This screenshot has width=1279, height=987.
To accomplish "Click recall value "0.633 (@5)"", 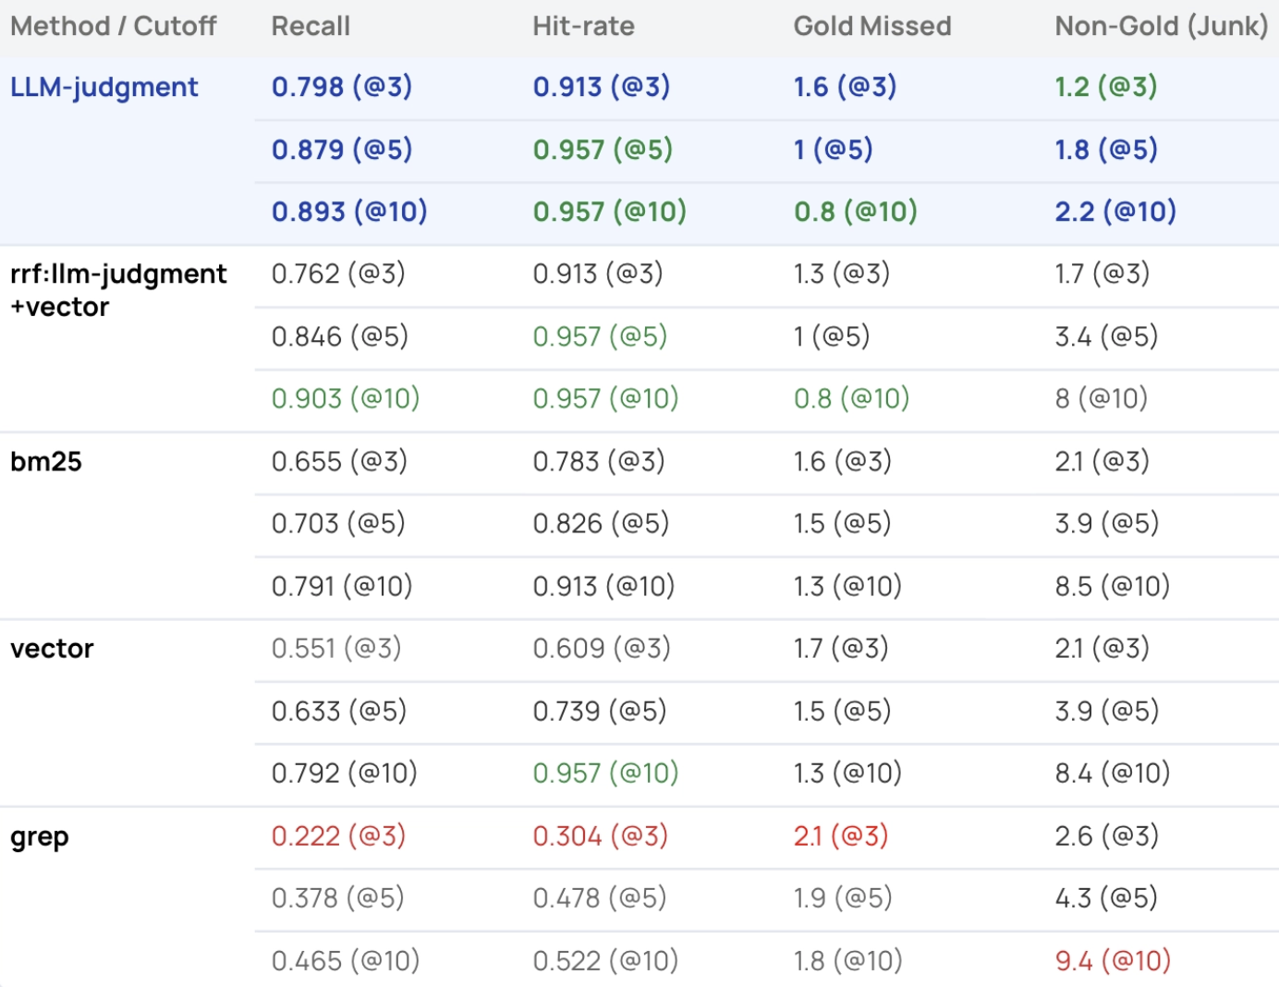I will [339, 711].
